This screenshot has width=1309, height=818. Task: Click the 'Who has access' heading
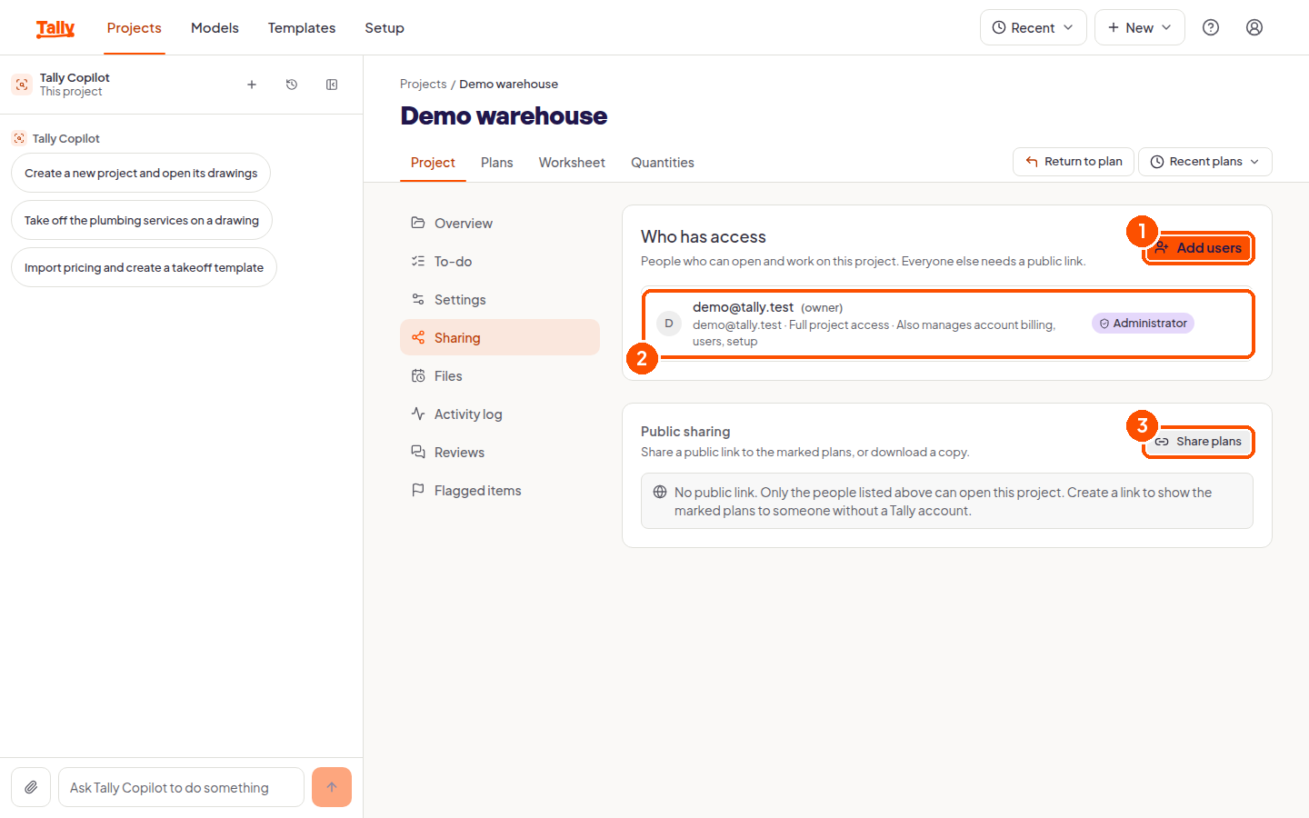pyautogui.click(x=704, y=236)
